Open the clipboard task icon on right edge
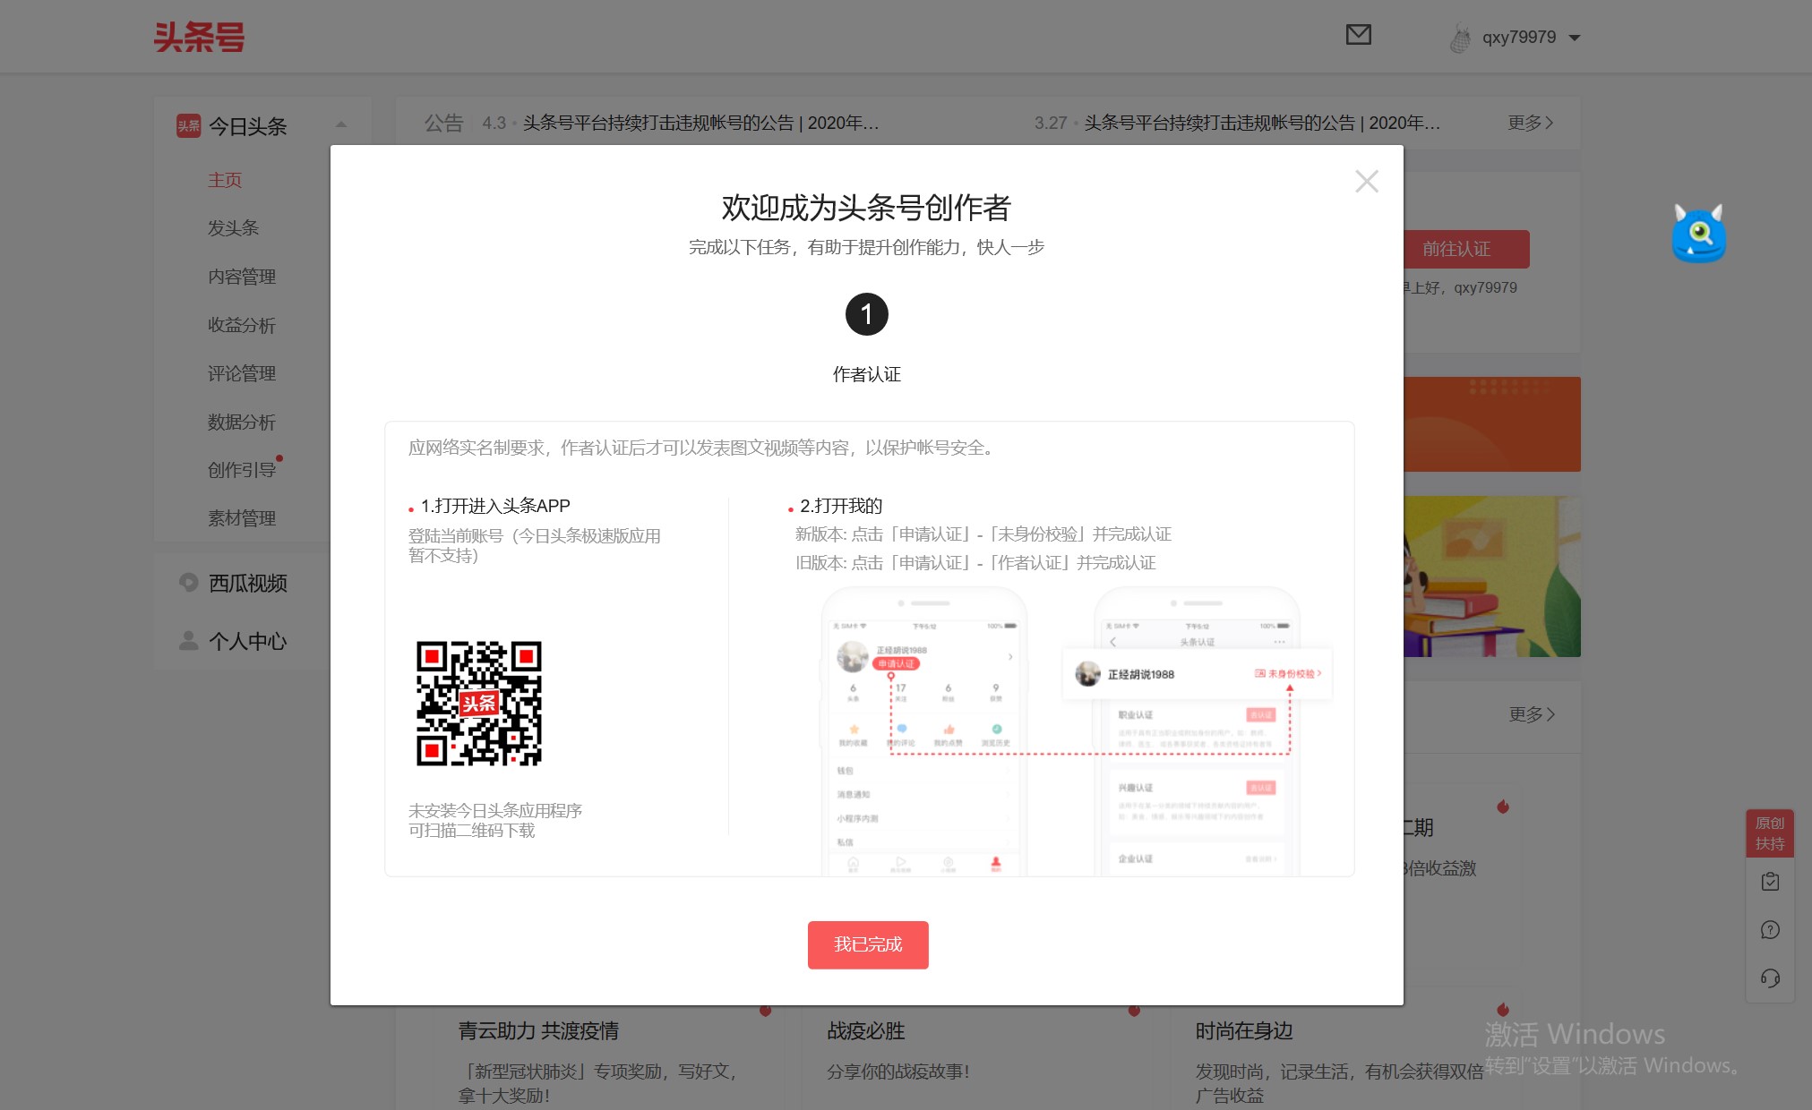This screenshot has height=1110, width=1812. pyautogui.click(x=1769, y=881)
